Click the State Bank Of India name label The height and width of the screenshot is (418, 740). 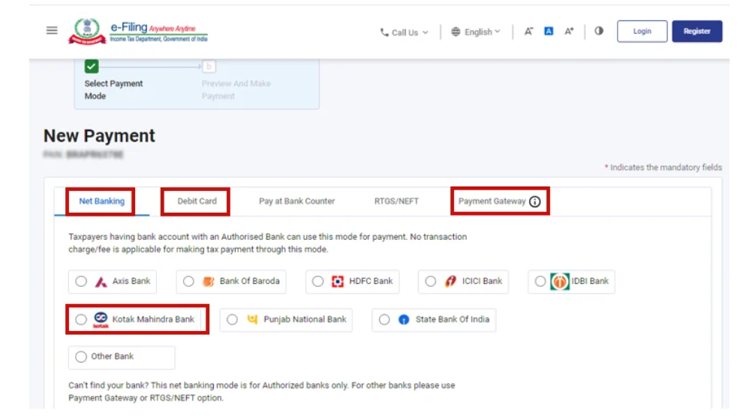(x=452, y=320)
